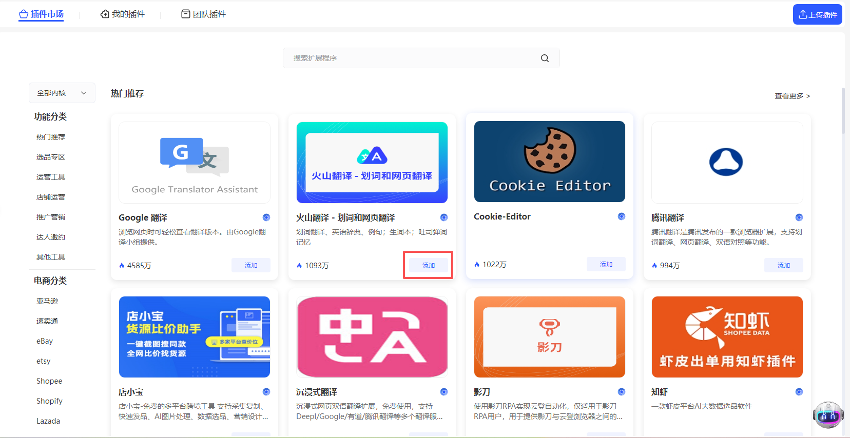
Task: Open Cookie Editor plugin thumbnail
Action: (x=550, y=162)
